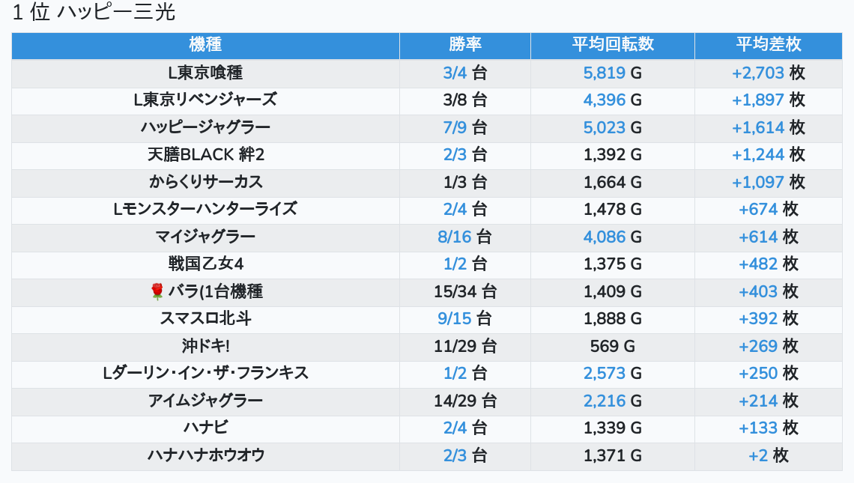Open the 2,573 spins link for Lダーリン・イン・ザ・フランキス
Image resolution: width=854 pixels, height=483 pixels.
pos(604,373)
